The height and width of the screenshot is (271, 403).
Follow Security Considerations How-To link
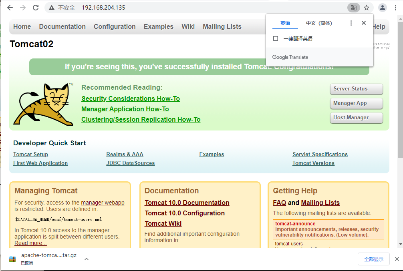[x=131, y=99]
